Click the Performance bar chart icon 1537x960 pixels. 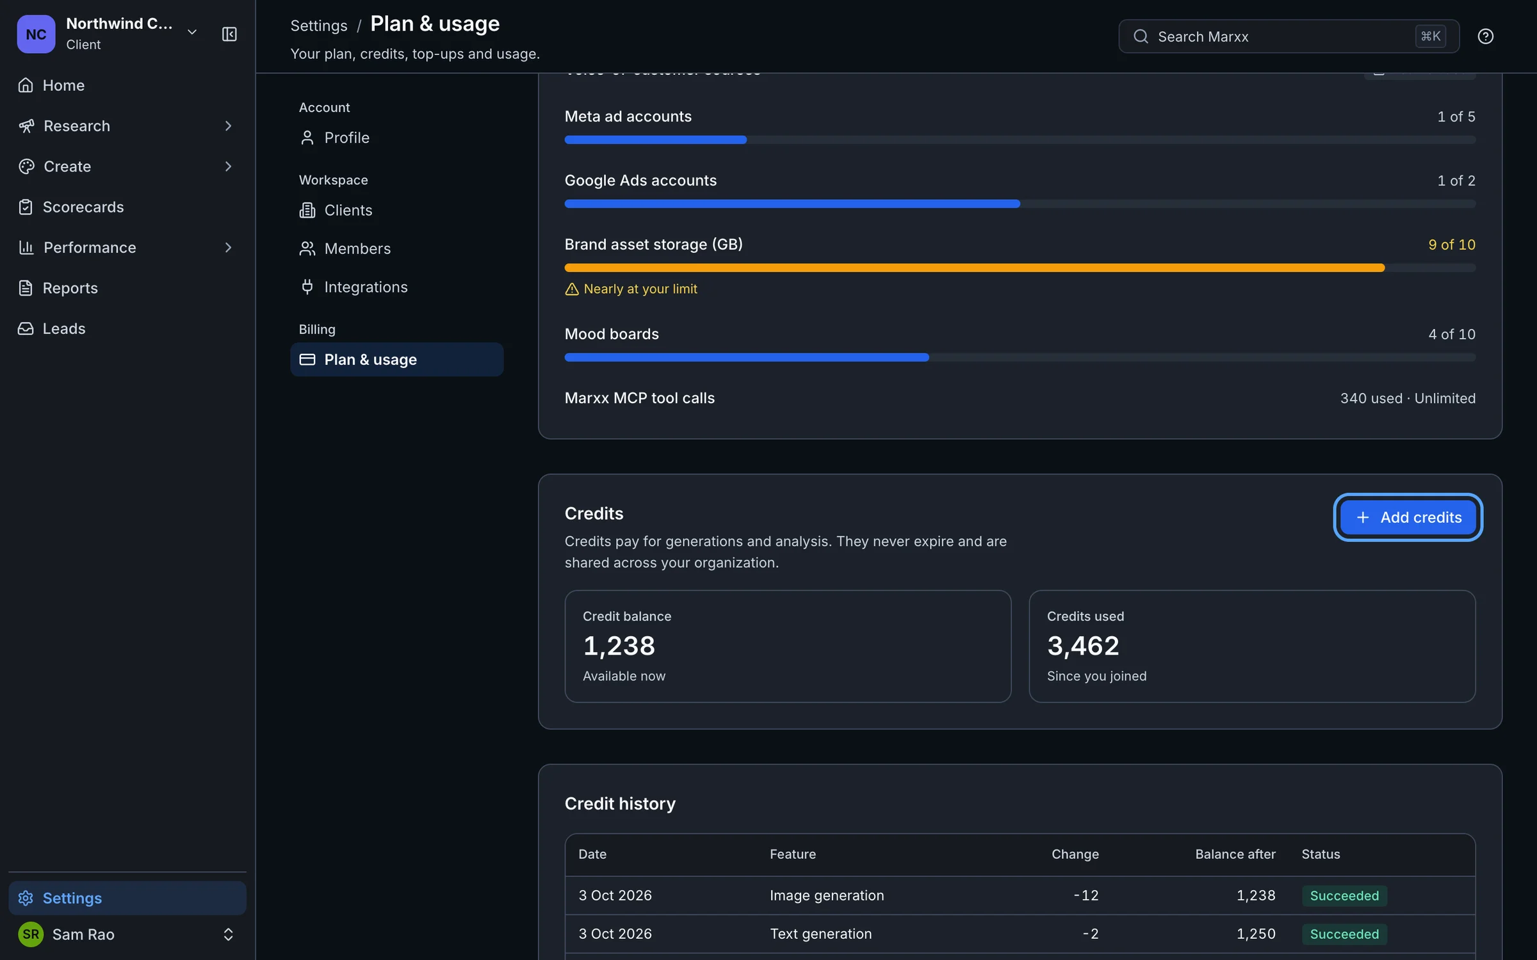pos(26,247)
